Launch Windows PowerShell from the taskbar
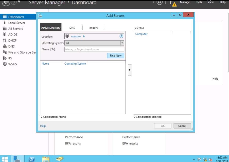This screenshot has height=162, width=229. pyautogui.click(x=32, y=159)
